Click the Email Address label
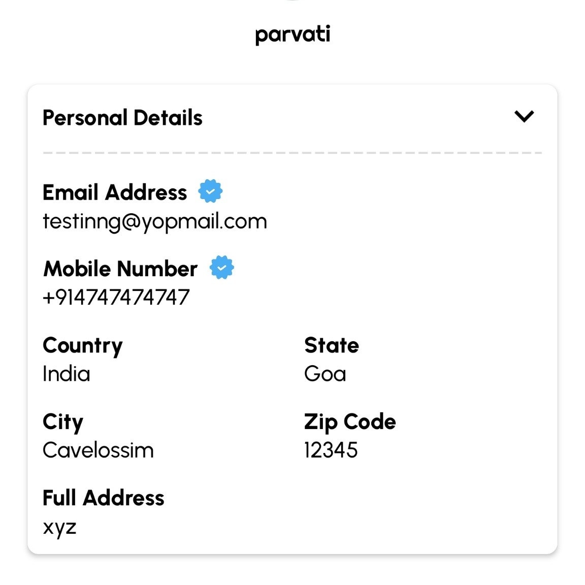Screen dimensions: 585x585 coord(115,192)
